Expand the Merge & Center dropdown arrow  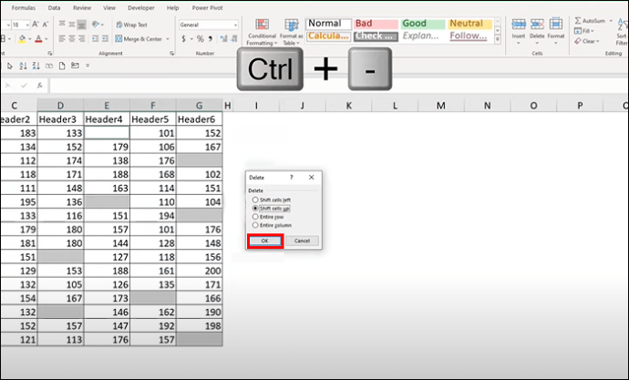[168, 39]
